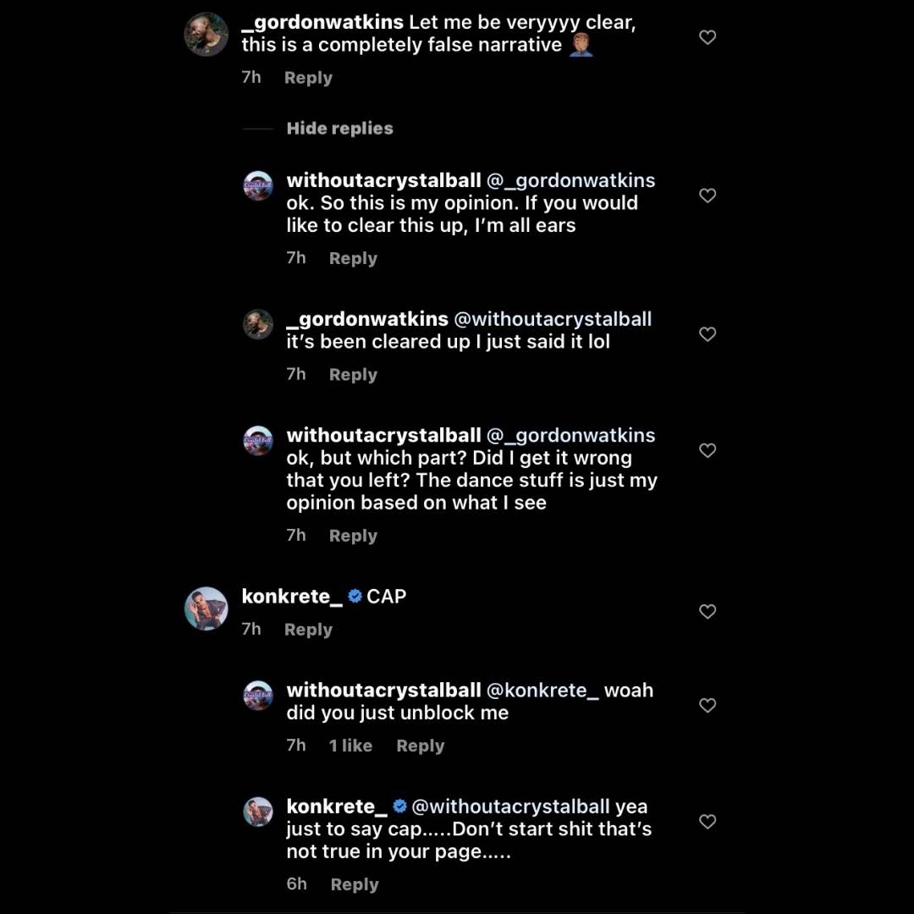
Task: Click withoutacrystalball's avatar on "I'm all ears" reply
Action: (258, 185)
